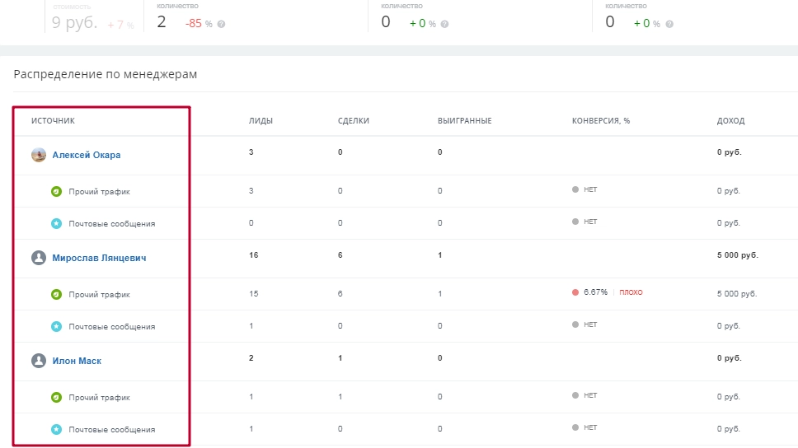The image size is (798, 448).
Task: Select Почтовые сообщения row under Алексей Окара
Action: pyautogui.click(x=111, y=223)
